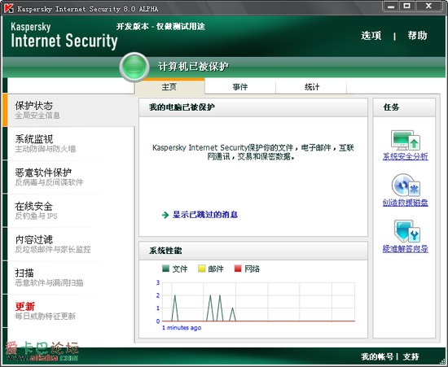Open the 帮助 help menu
The height and width of the screenshot is (367, 448).
[417, 36]
